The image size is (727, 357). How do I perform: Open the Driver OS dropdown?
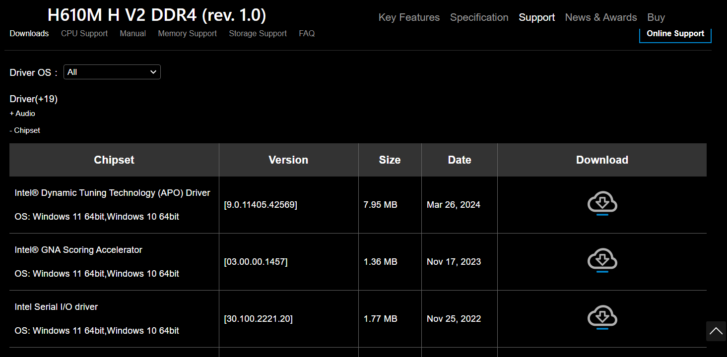point(112,72)
